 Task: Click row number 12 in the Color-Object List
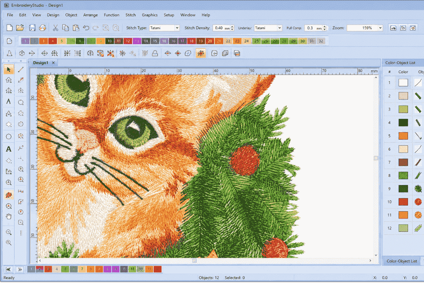tap(389, 228)
